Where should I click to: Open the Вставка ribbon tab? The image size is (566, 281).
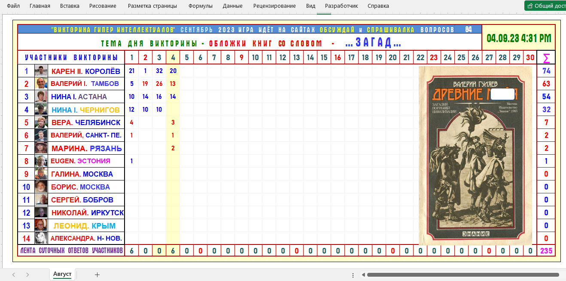tap(70, 6)
